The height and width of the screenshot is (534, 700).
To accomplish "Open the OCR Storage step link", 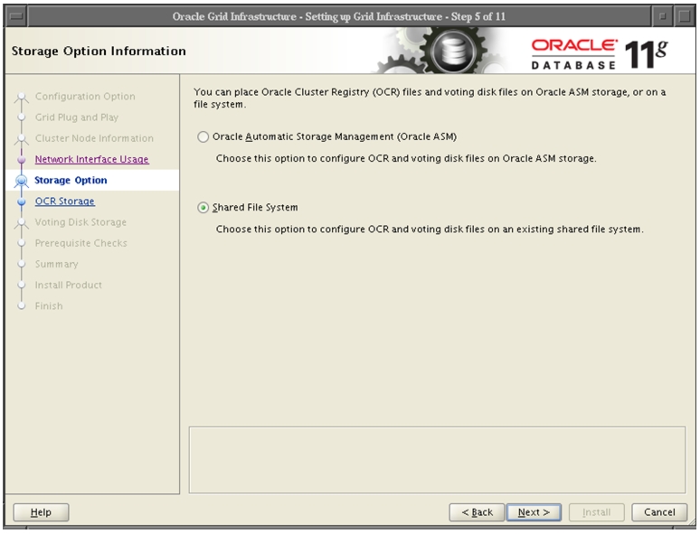I will click(x=65, y=201).
